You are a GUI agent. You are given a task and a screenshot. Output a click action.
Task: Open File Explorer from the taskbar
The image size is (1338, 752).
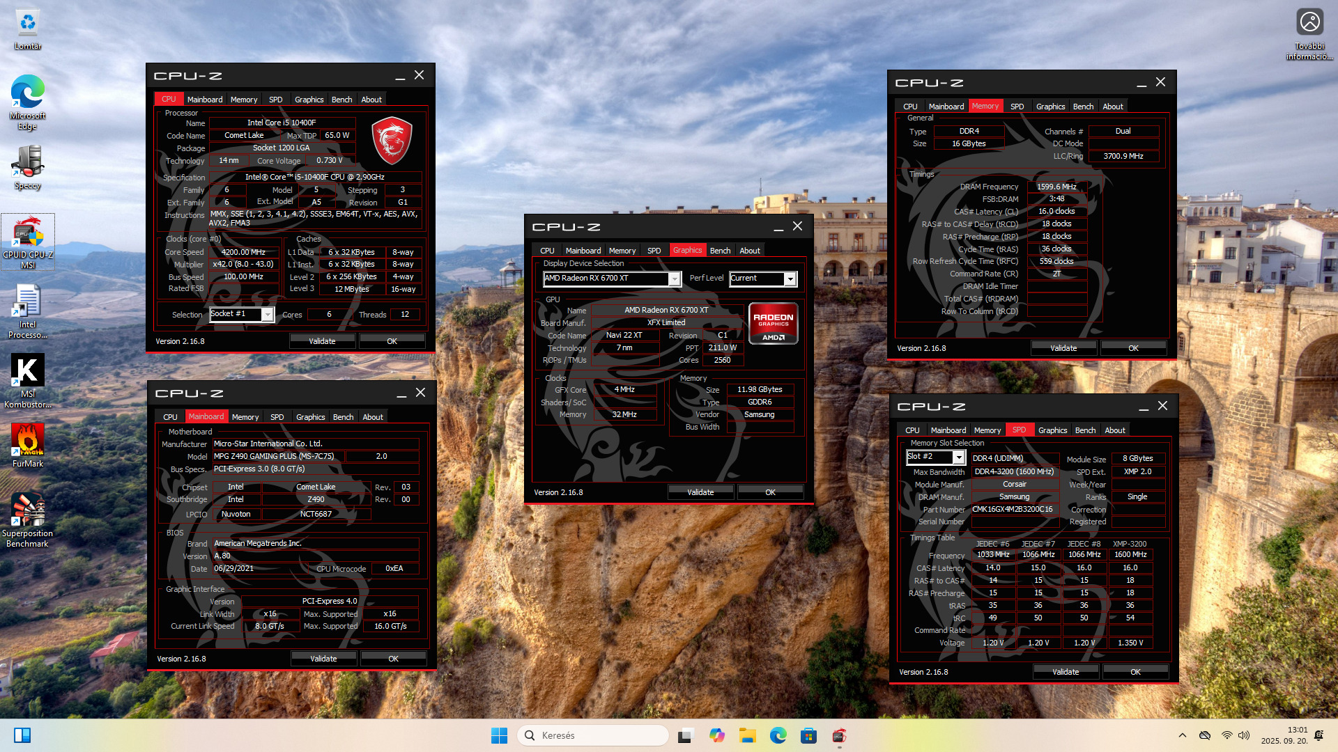[x=748, y=735]
